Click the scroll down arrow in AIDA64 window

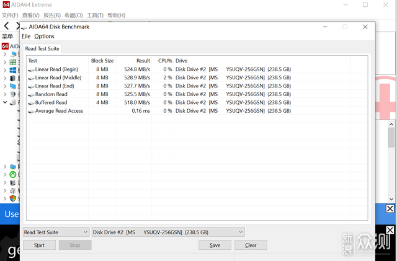(x=391, y=199)
